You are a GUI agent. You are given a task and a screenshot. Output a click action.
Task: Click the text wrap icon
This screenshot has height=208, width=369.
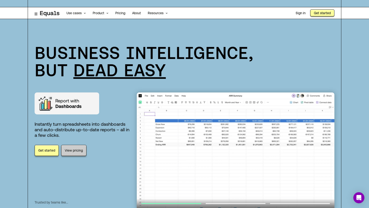coord(193,103)
